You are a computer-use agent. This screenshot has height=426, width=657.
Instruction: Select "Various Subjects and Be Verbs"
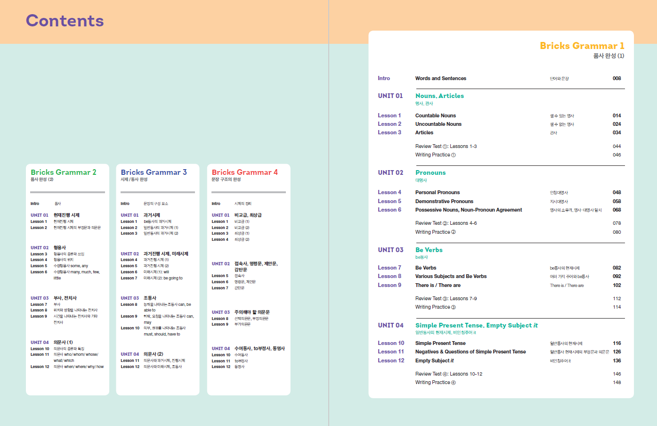(451, 276)
